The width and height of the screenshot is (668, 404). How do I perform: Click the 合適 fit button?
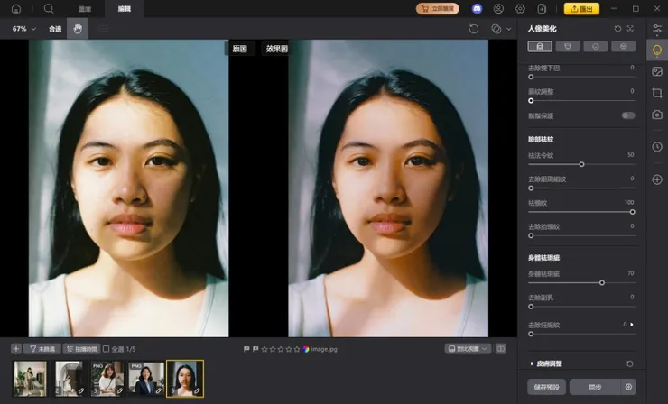tap(55, 29)
